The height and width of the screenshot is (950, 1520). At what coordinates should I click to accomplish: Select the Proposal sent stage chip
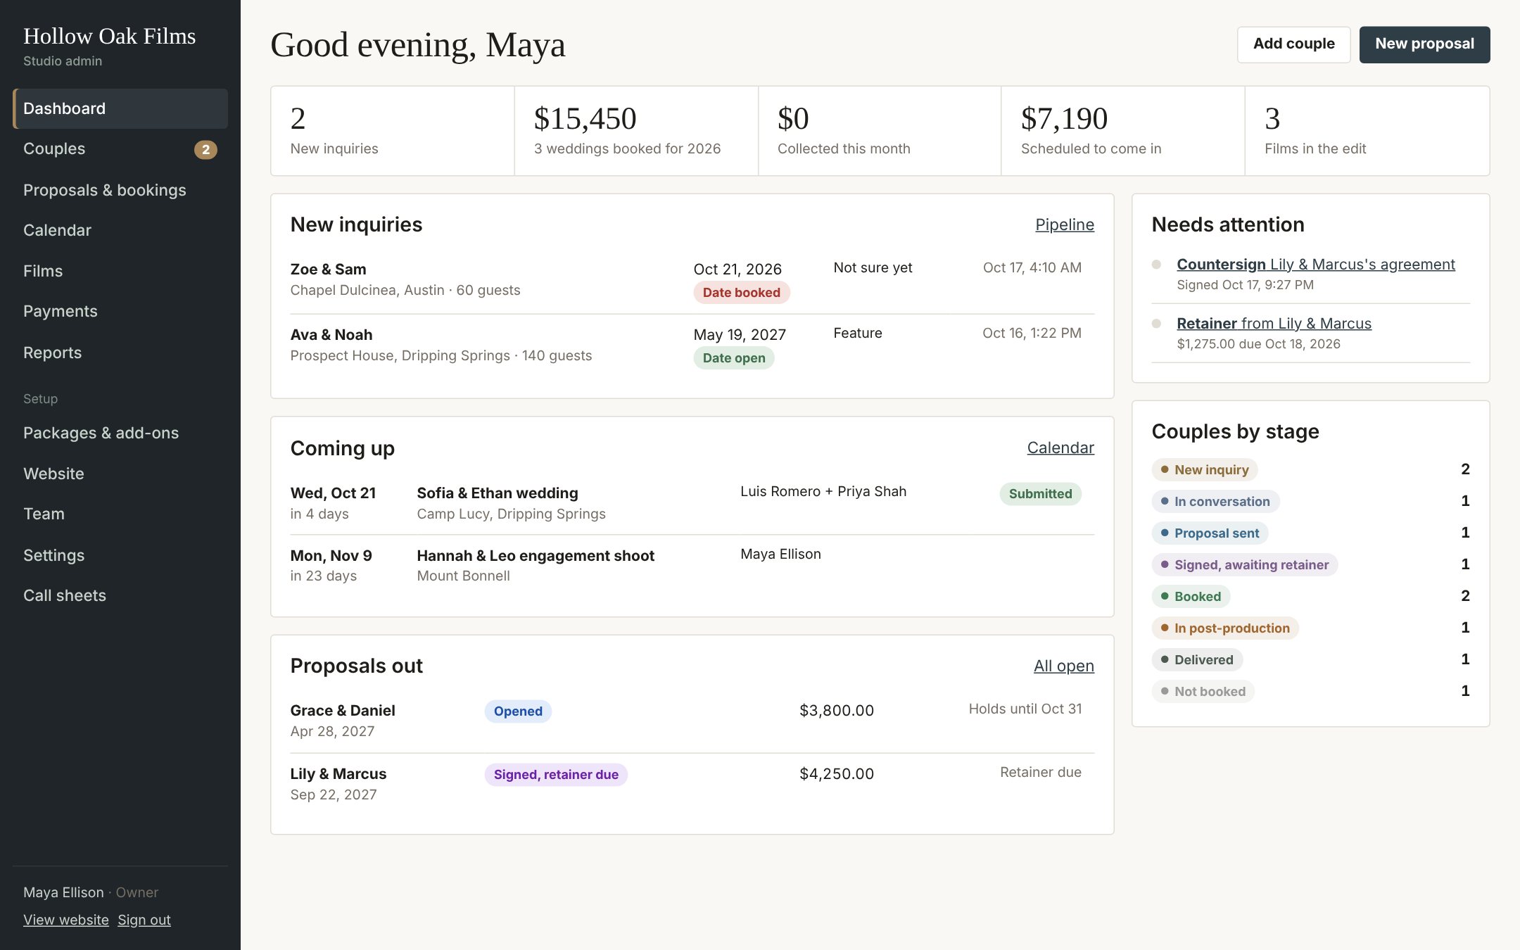[1210, 533]
